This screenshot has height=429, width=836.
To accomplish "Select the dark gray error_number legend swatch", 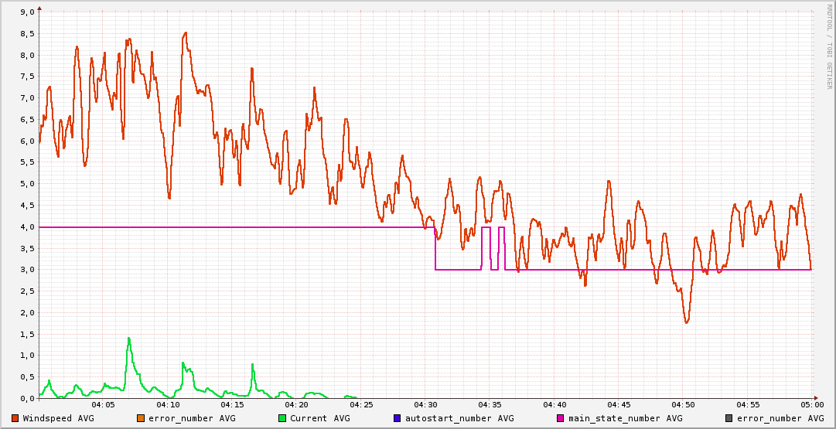I will coord(729,418).
